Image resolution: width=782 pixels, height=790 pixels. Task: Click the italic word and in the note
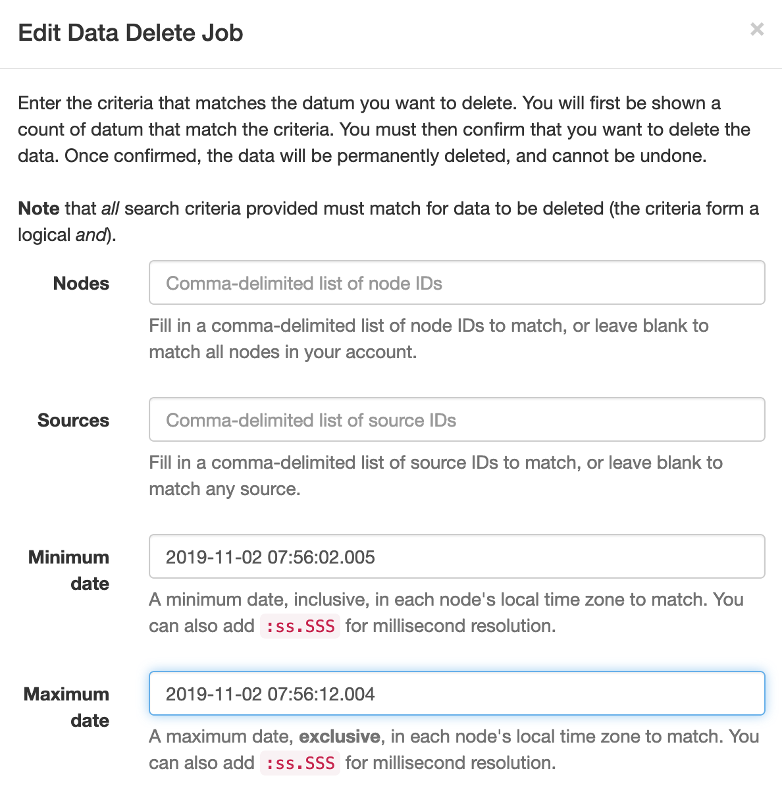pos(91,235)
